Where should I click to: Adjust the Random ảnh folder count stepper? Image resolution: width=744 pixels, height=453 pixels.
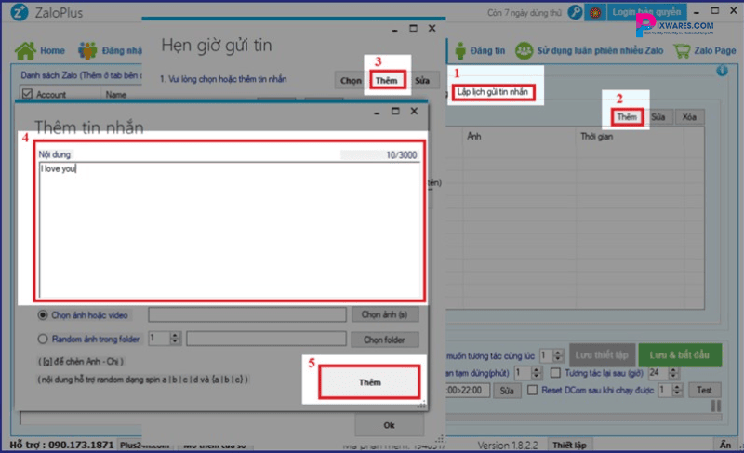click(x=175, y=339)
